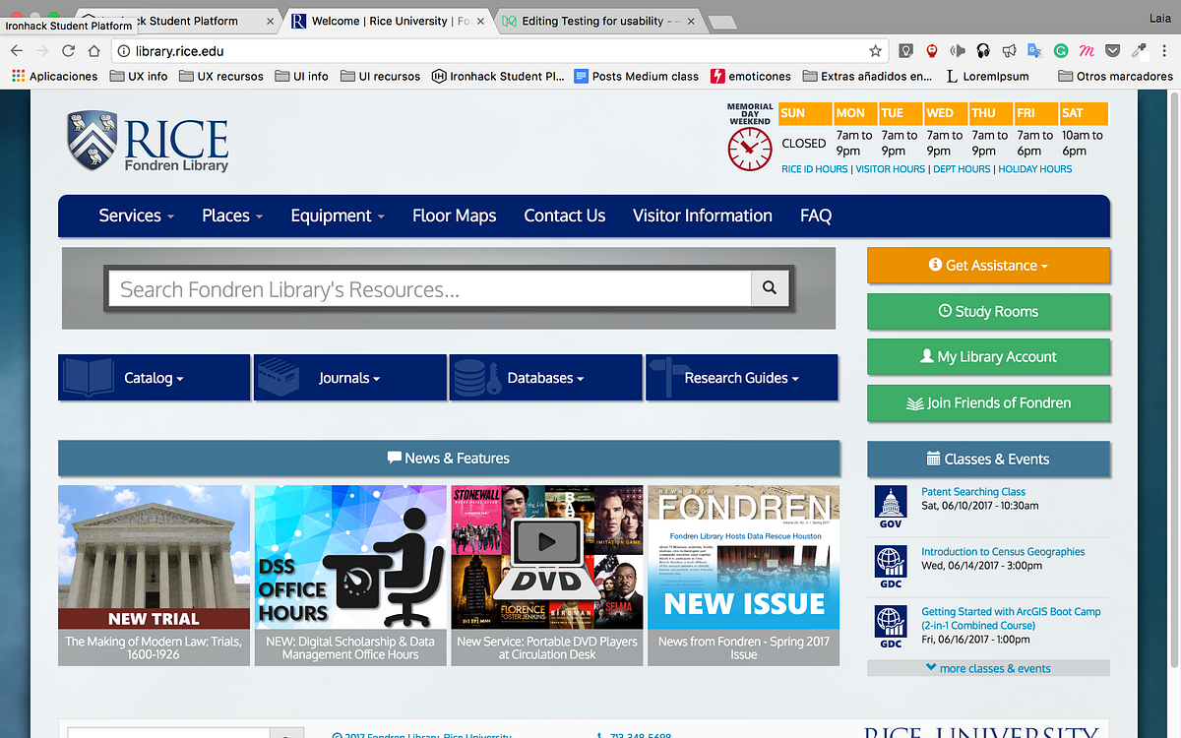Open the DEPT HOURS link
Screen dimensions: 1181x738
pos(962,169)
